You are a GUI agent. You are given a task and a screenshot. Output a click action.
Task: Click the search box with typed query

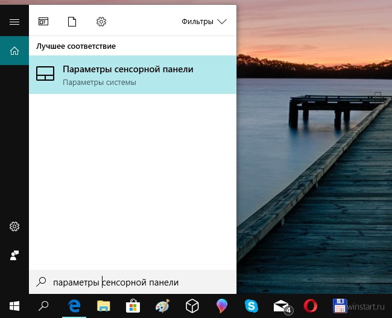pyautogui.click(x=133, y=282)
